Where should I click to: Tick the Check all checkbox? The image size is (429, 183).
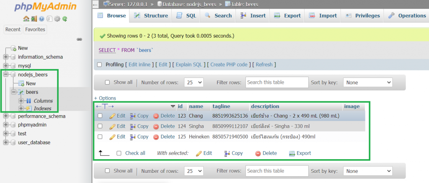pyautogui.click(x=119, y=153)
